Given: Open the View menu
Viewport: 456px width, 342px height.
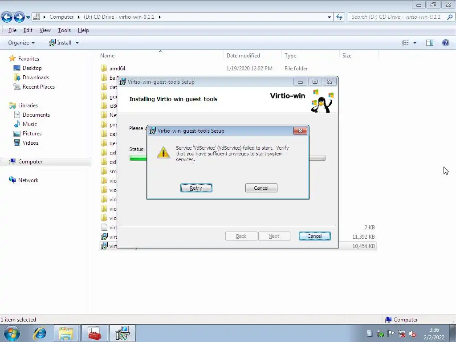Looking at the screenshot, I should click(x=45, y=30).
